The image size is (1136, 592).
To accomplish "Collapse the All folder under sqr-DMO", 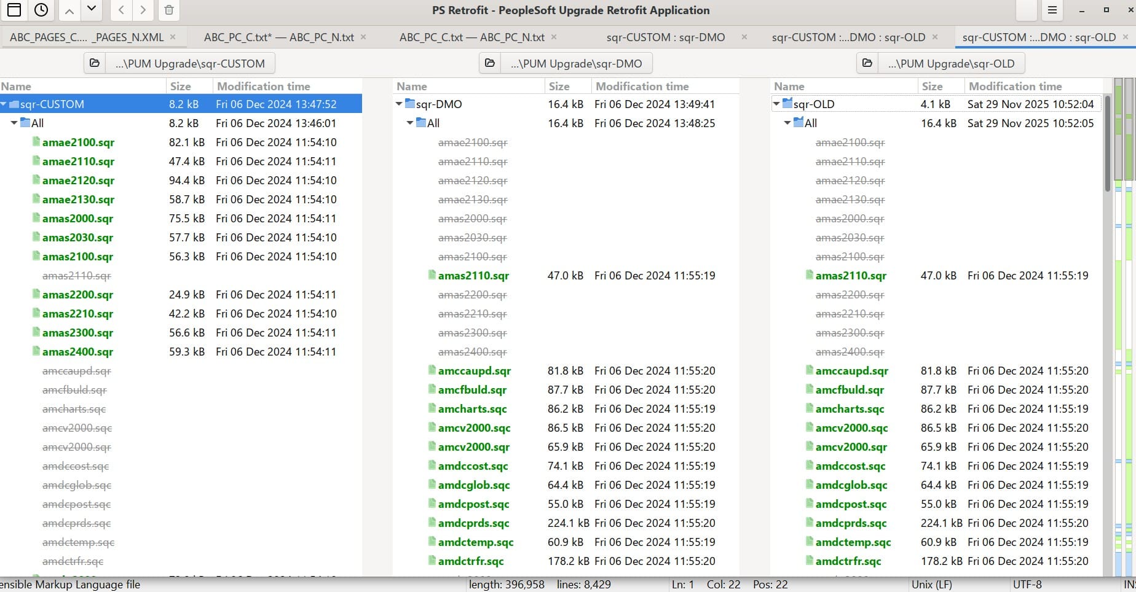I will click(x=410, y=123).
